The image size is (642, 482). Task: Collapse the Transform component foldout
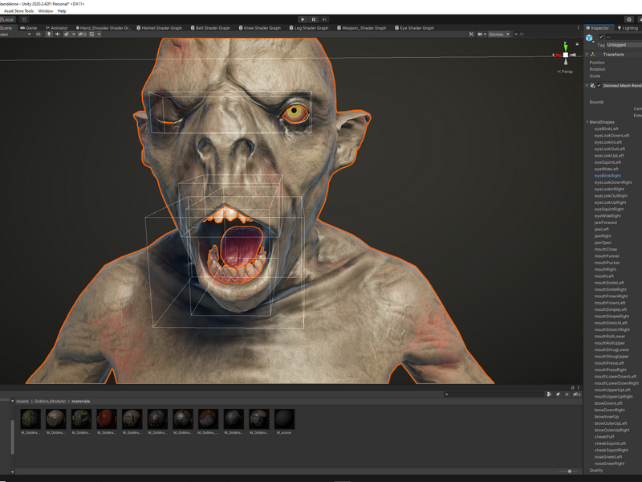[587, 55]
